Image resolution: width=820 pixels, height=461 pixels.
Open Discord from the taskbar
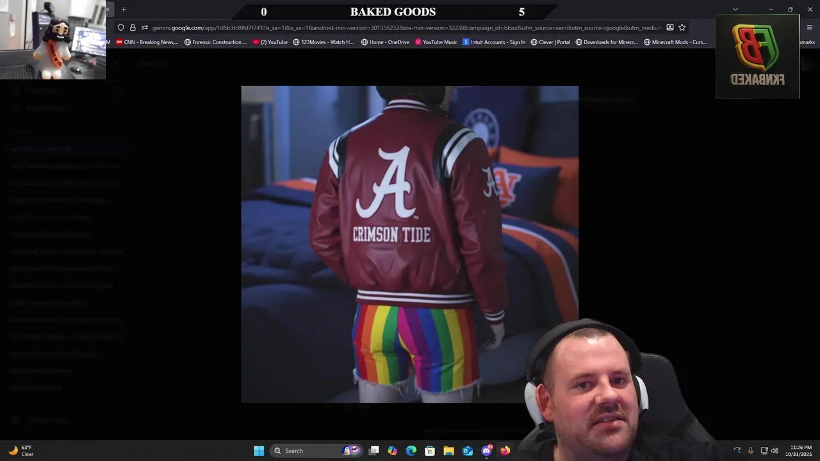tap(486, 451)
